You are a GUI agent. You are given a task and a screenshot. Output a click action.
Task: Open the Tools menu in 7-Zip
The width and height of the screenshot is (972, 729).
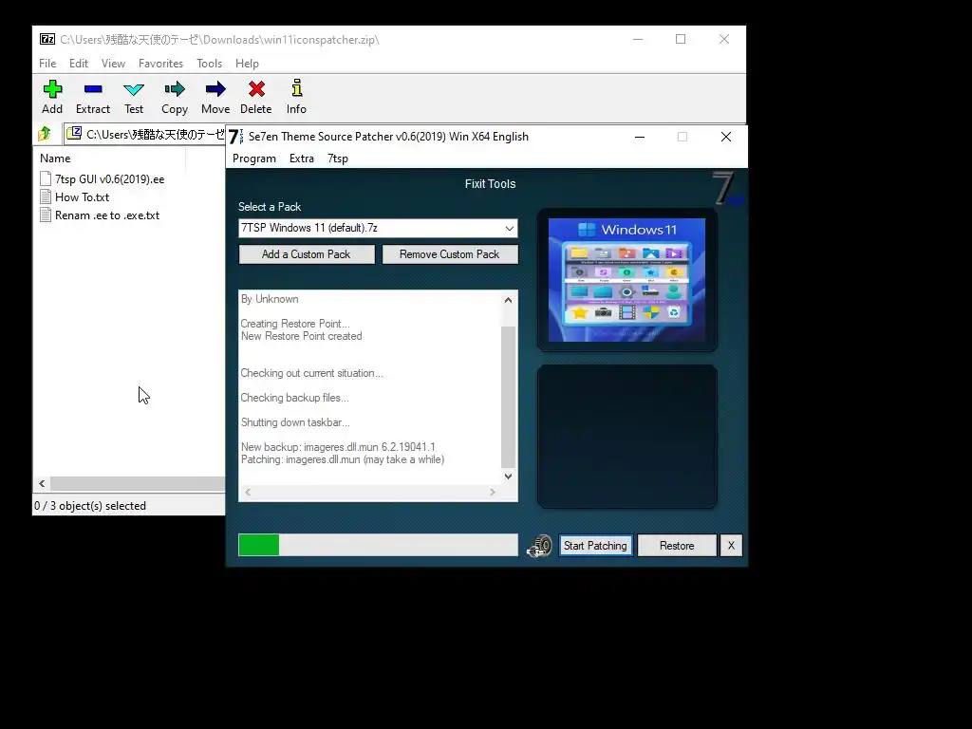[x=209, y=64]
